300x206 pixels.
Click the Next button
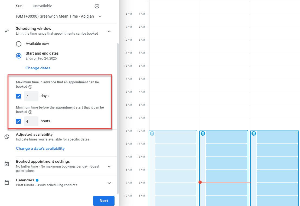point(104,201)
